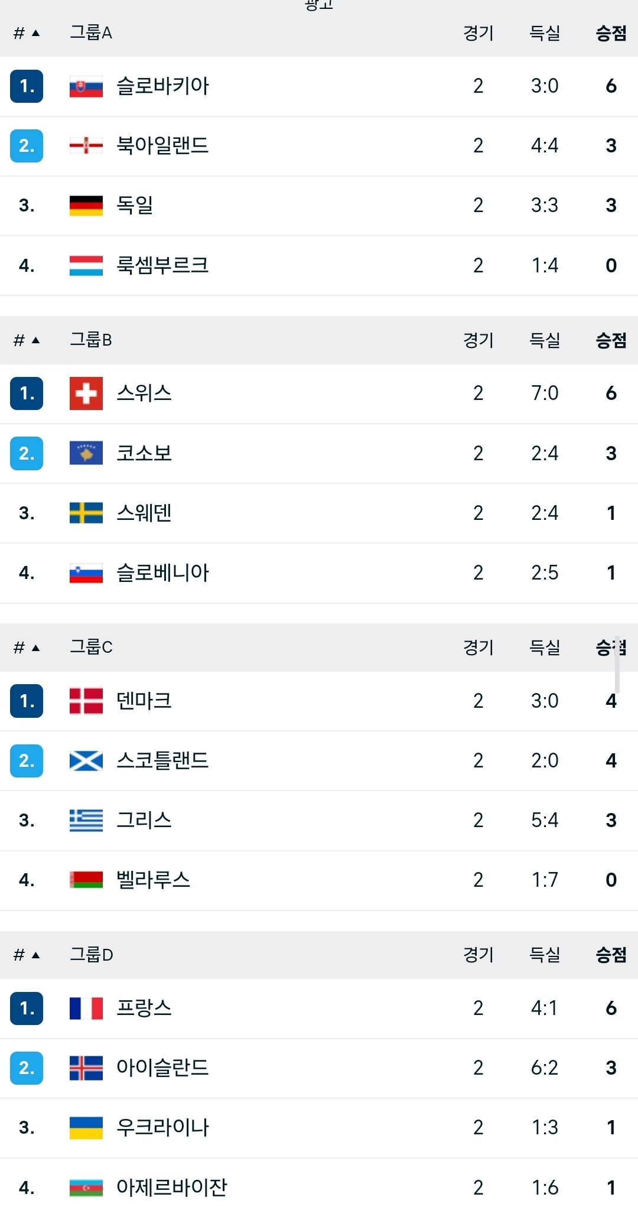Click the France flag icon

click(x=86, y=1008)
